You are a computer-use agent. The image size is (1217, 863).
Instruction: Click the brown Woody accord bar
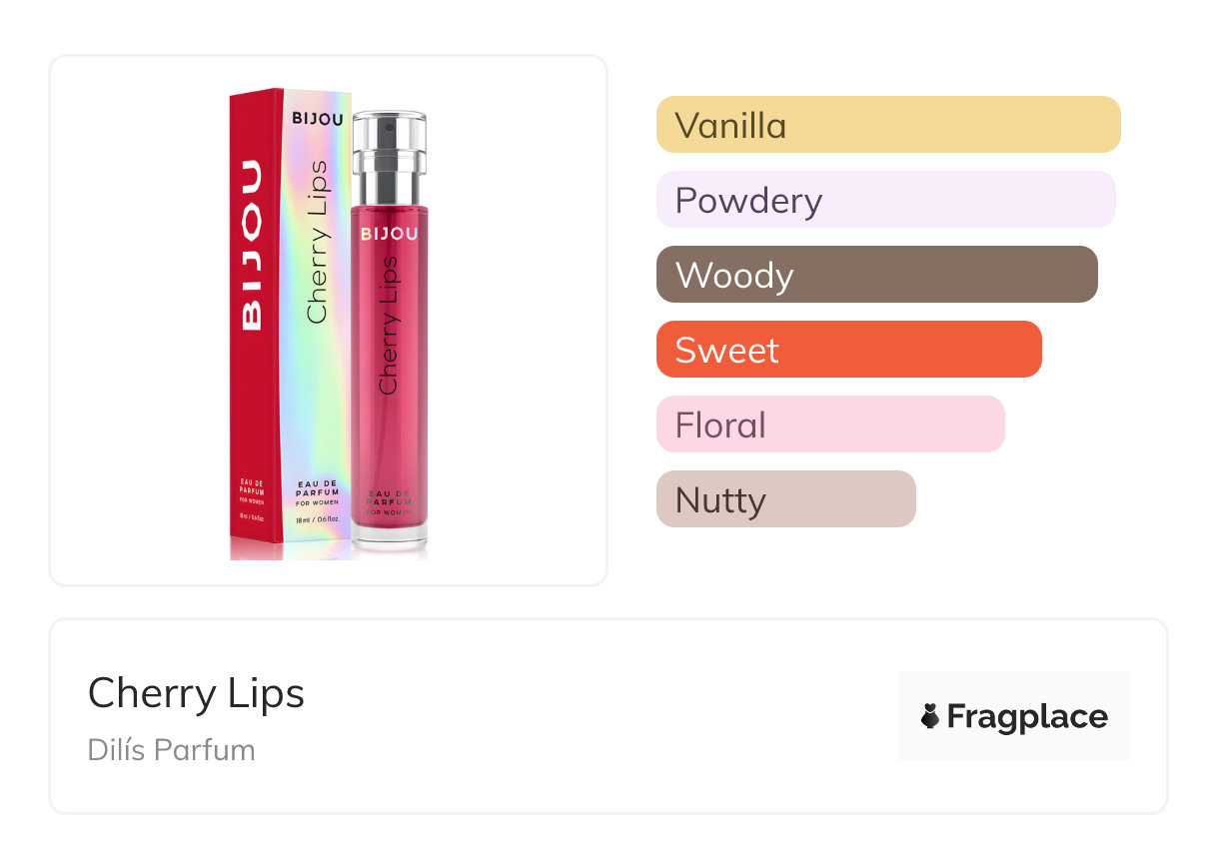point(876,275)
